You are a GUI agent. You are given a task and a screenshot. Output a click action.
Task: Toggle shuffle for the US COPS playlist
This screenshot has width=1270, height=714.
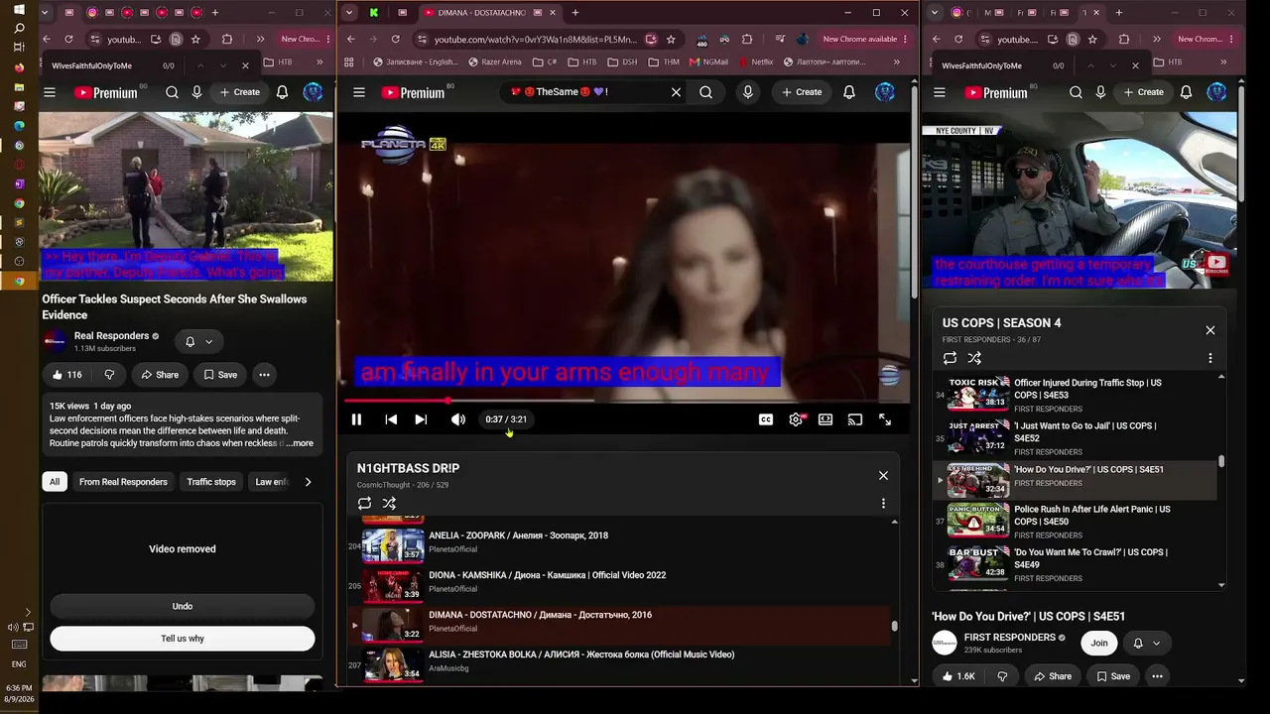[x=974, y=358]
